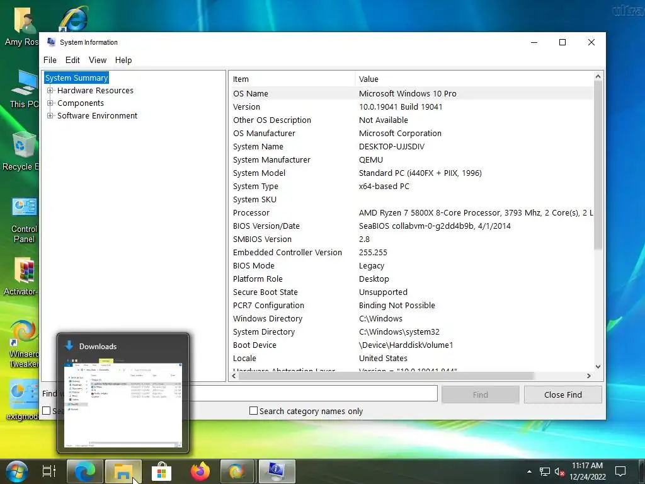The image size is (645, 484).
Task: Select System Summary in the tree
Action: point(76,78)
